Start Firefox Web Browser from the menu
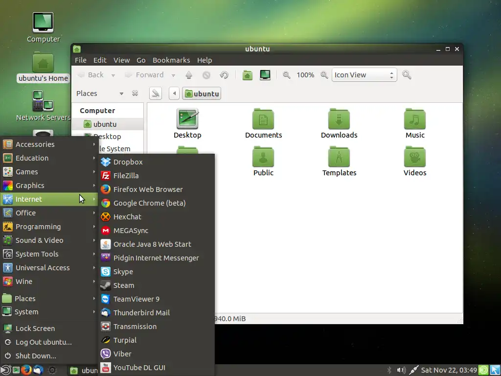Image resolution: width=501 pixels, height=376 pixels. pyautogui.click(x=157, y=189)
